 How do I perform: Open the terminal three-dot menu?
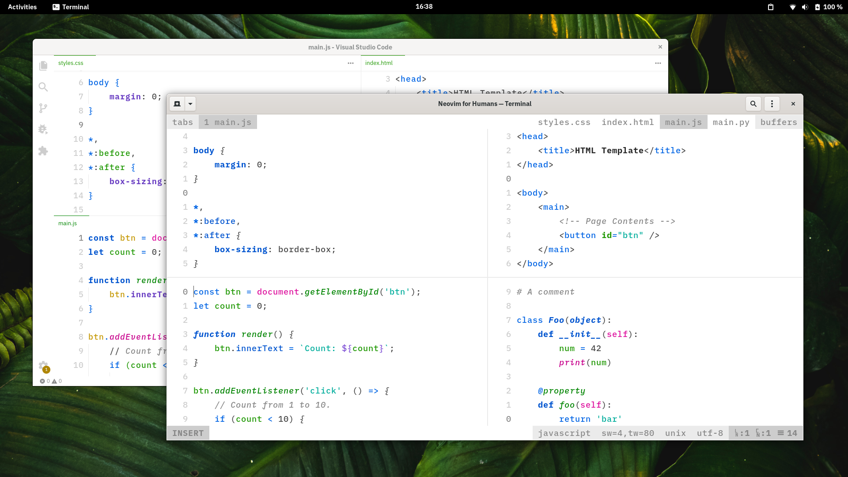pyautogui.click(x=772, y=104)
